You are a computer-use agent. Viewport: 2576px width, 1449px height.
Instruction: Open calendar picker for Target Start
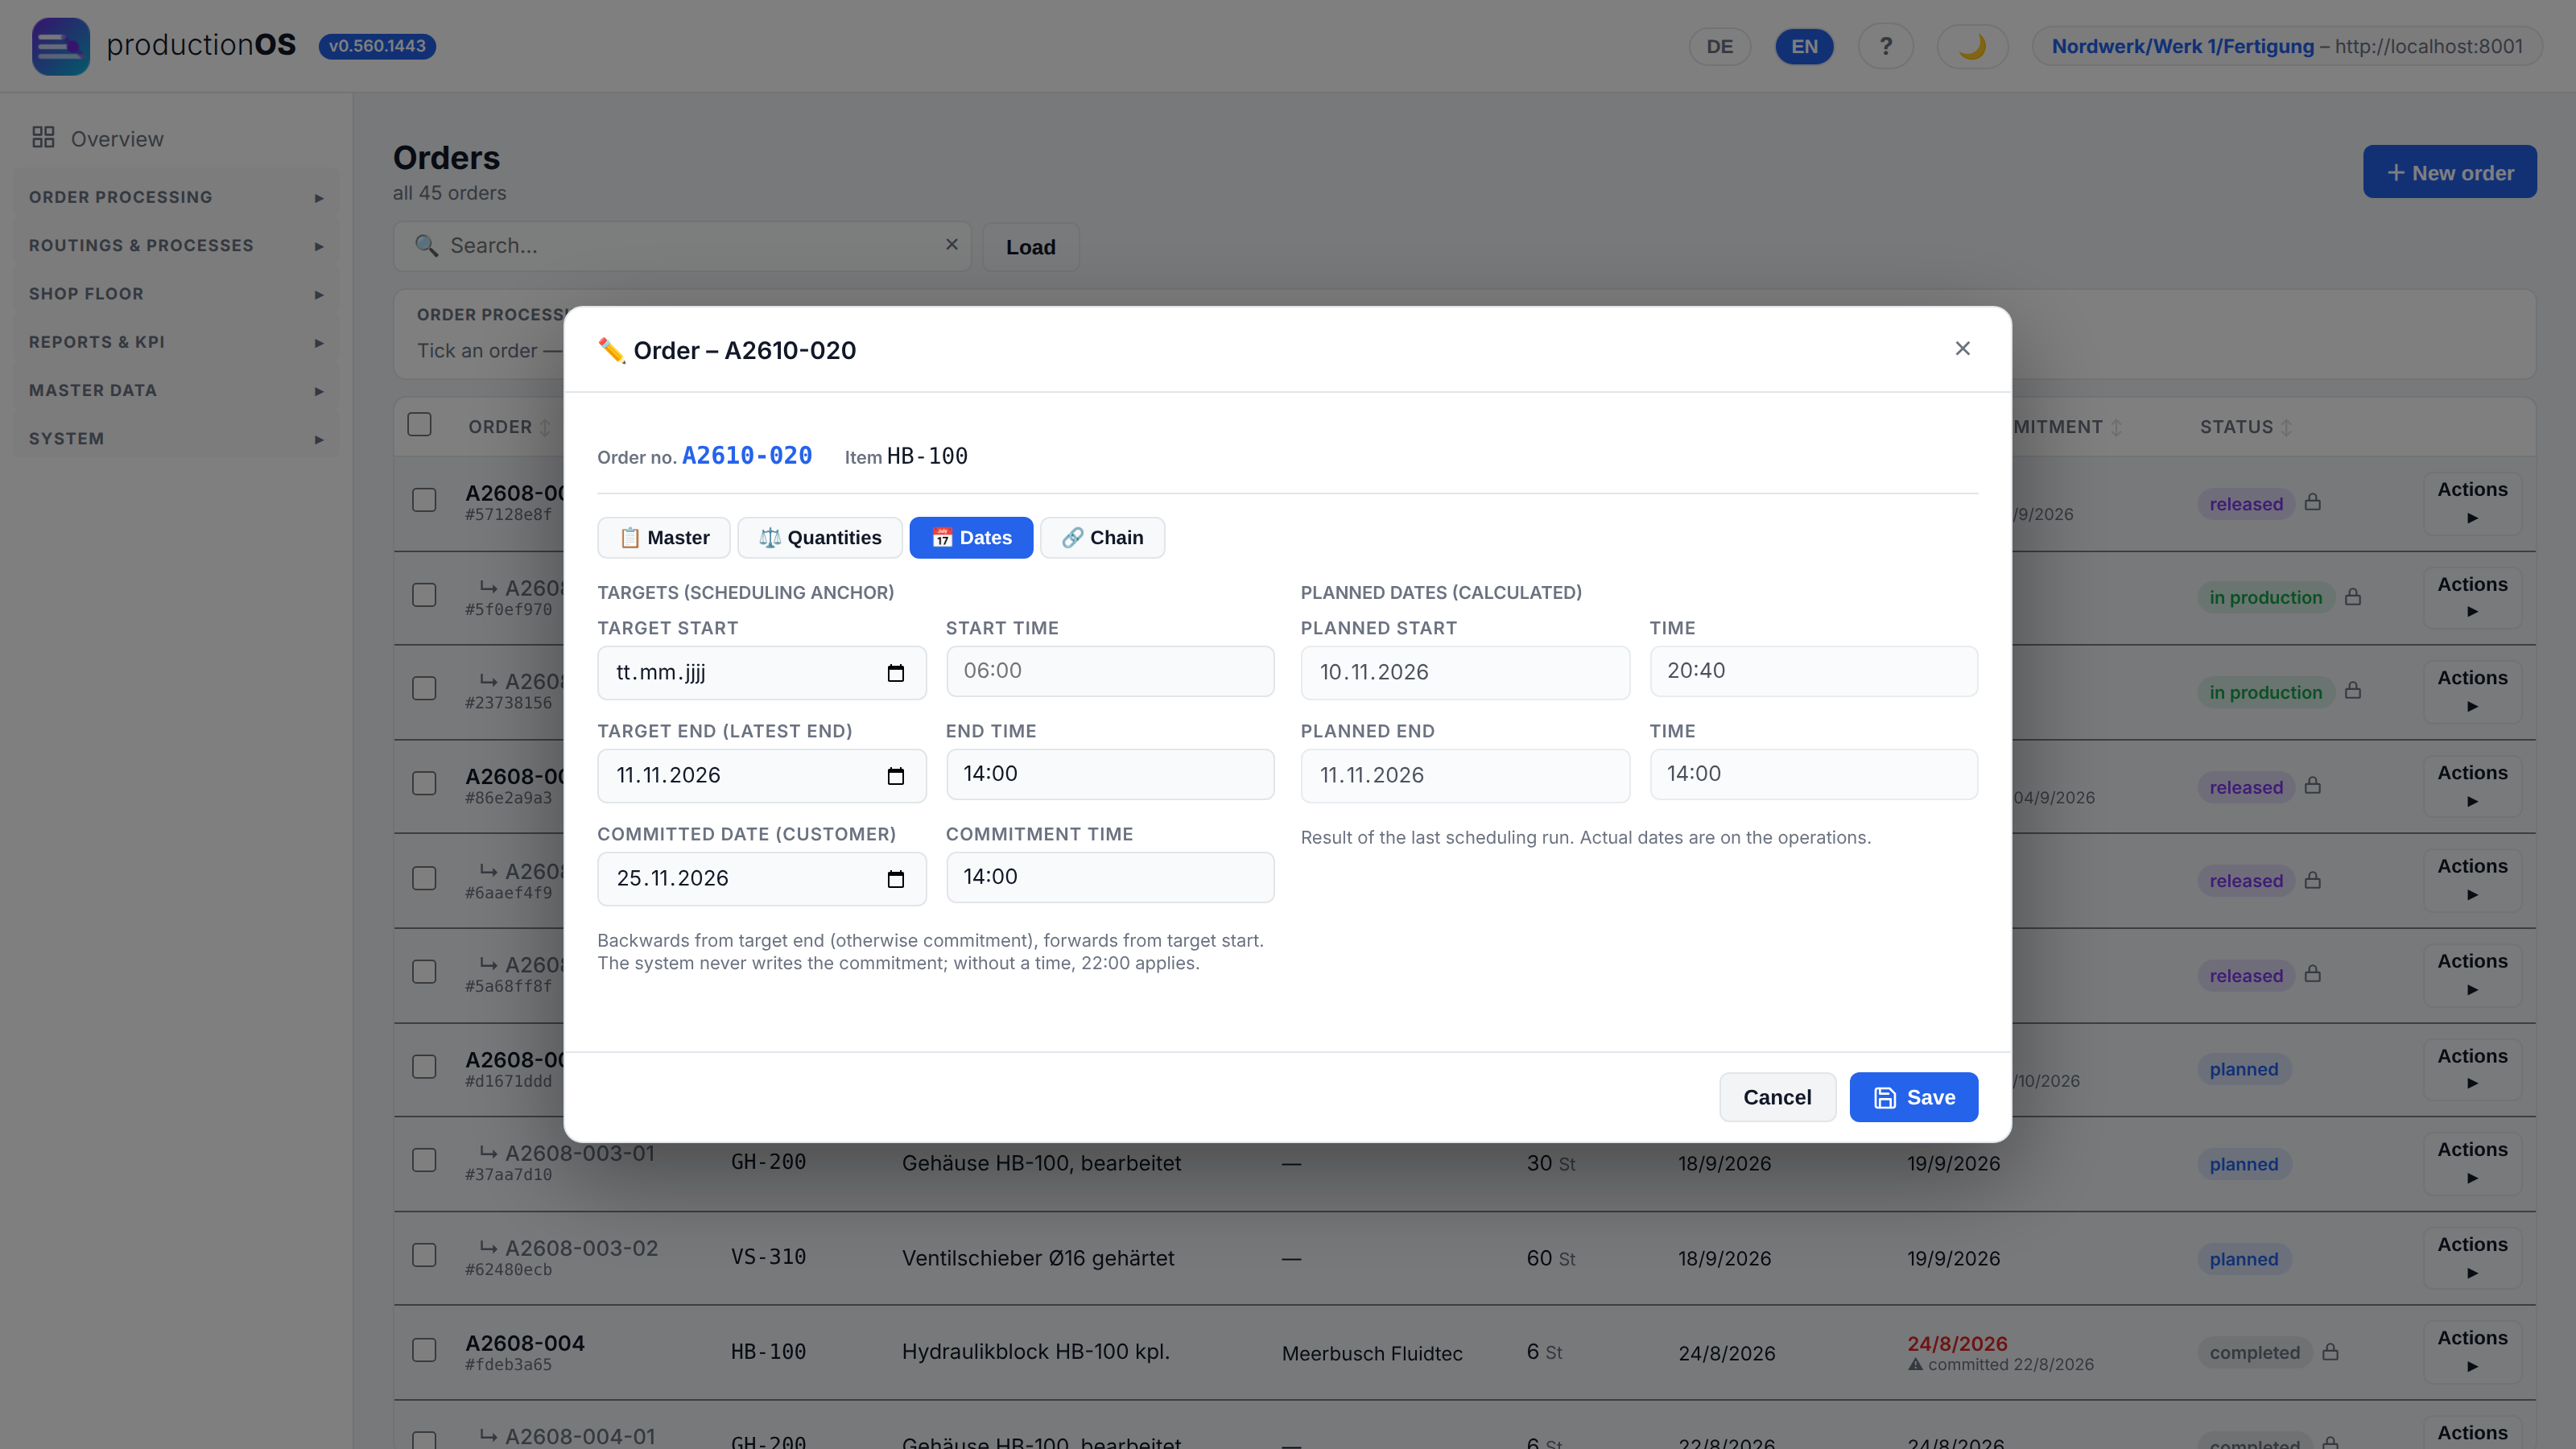[895, 673]
